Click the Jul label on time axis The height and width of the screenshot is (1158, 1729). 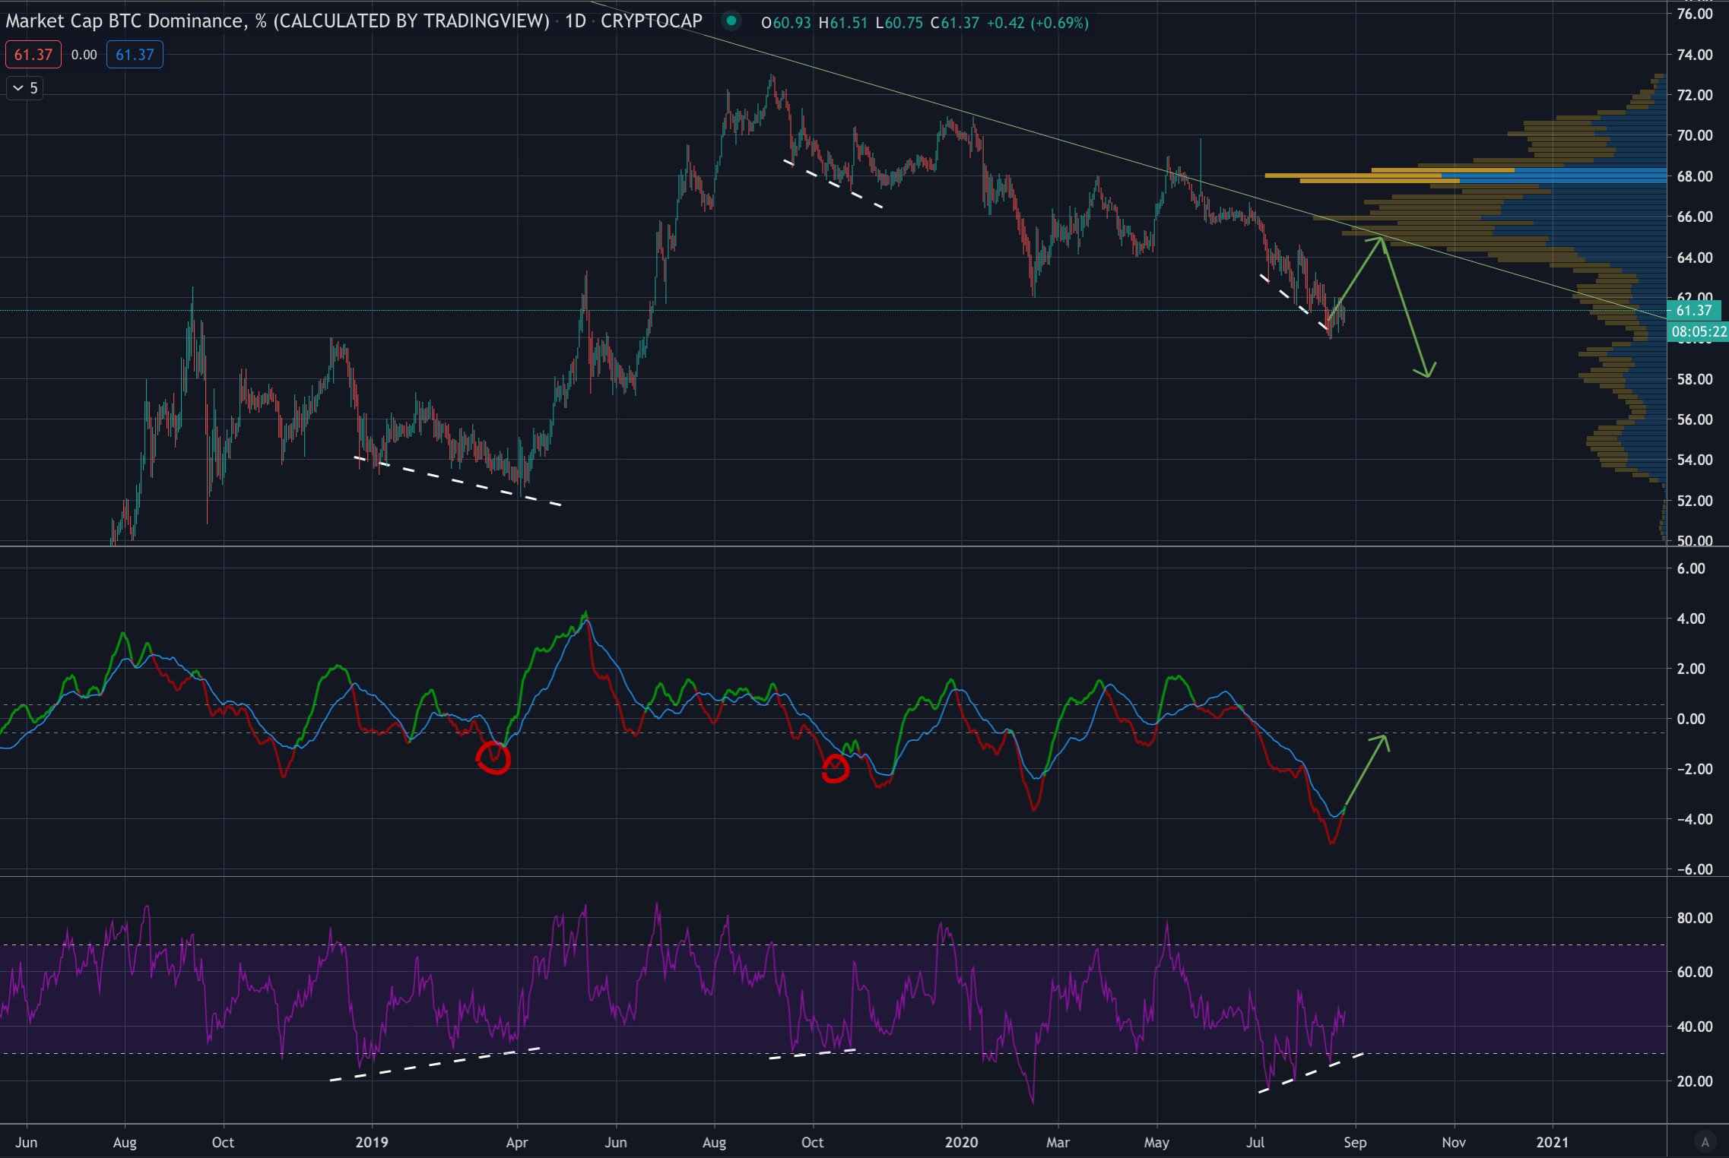pyautogui.click(x=1255, y=1142)
